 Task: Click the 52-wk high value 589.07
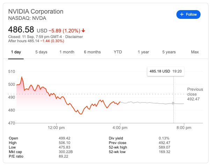(165, 147)
